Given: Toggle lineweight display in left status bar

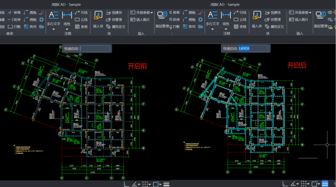Looking at the screenshot, I should pyautogui.click(x=166, y=184).
